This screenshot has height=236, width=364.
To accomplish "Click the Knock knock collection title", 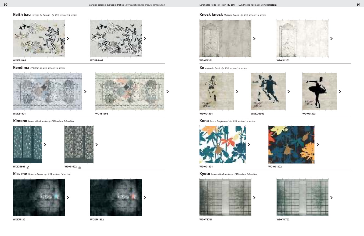I will coord(211,15).
